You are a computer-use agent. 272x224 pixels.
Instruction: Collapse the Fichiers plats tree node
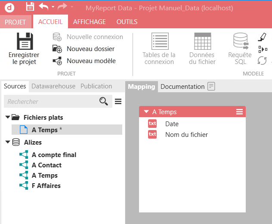8,117
